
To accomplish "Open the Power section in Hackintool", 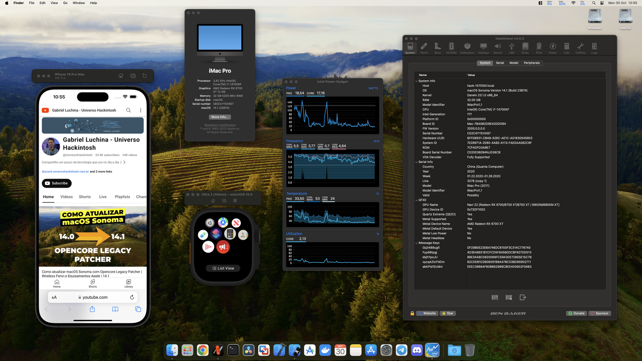I will tap(553, 48).
